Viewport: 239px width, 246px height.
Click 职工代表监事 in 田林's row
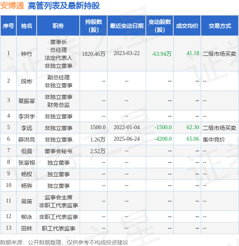[58, 228]
